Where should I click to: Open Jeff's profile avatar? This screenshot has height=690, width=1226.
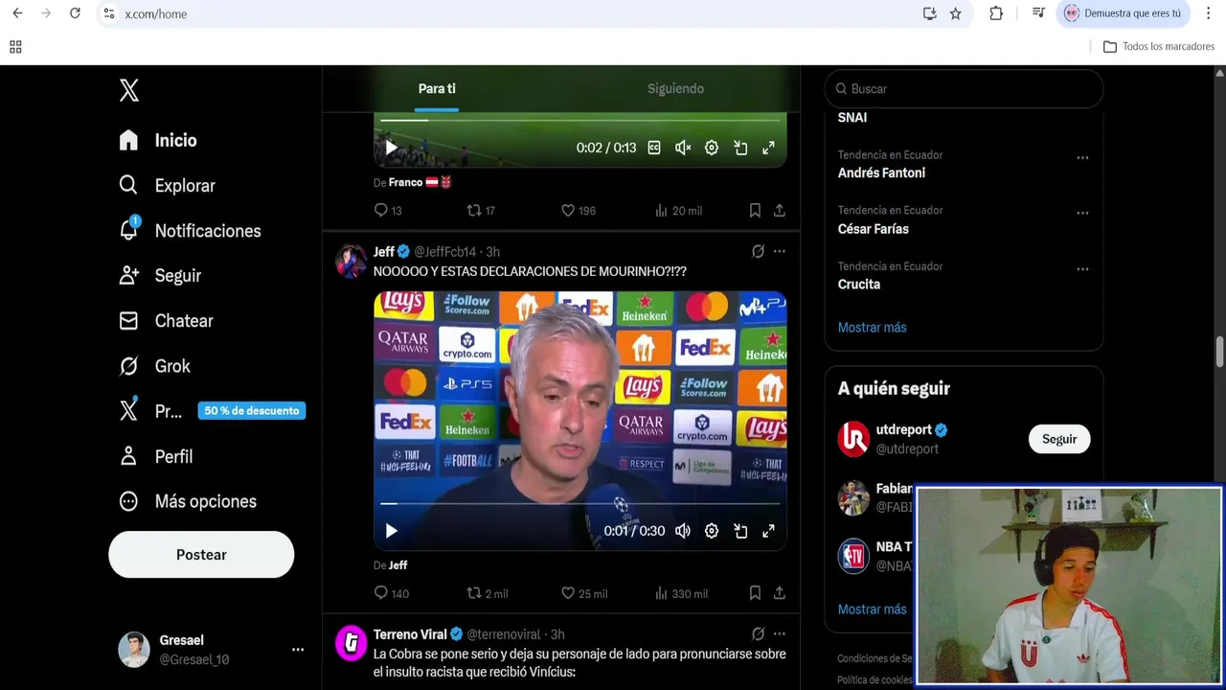(352, 261)
